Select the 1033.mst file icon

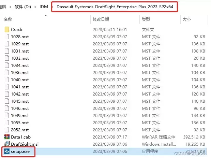coord(7,58)
